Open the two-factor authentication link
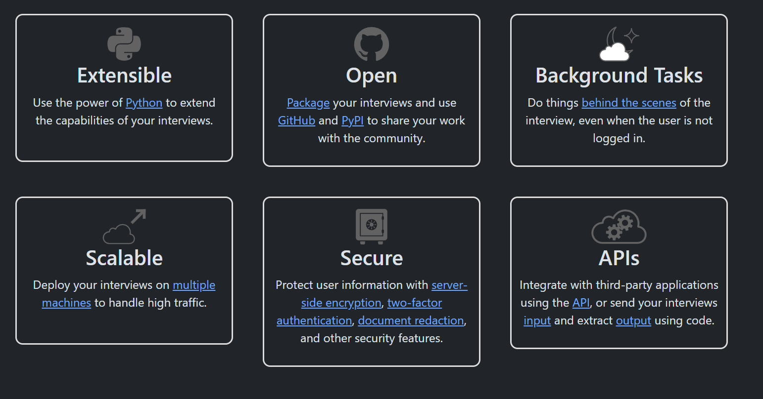The height and width of the screenshot is (399, 763). (x=414, y=303)
